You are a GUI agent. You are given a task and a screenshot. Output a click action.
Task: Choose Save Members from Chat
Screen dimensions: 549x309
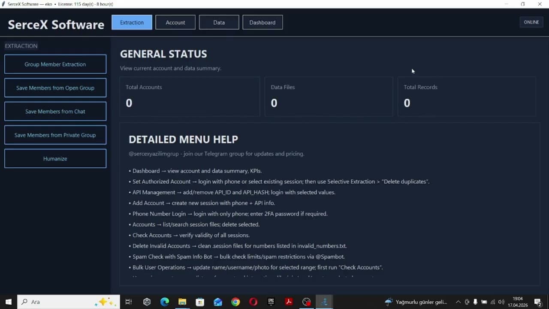(x=55, y=112)
